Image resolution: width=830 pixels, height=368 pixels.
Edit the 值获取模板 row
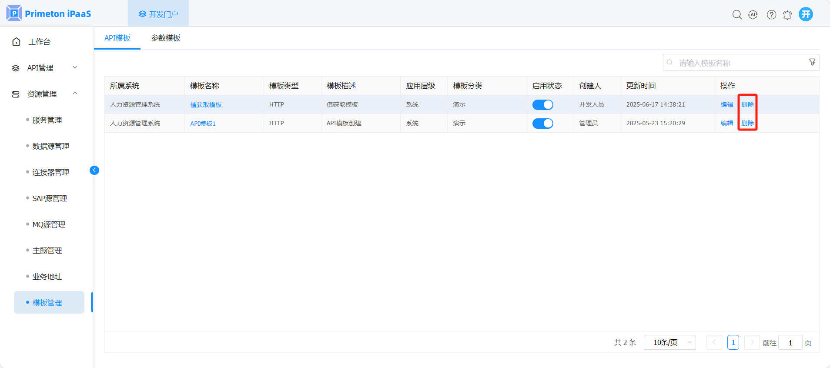pos(726,104)
